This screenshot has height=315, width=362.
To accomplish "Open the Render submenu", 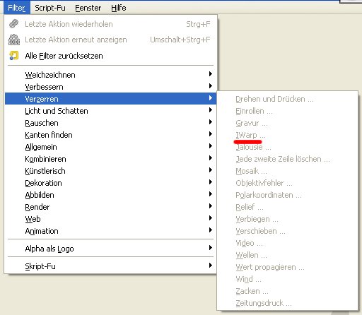I will [x=110, y=207].
